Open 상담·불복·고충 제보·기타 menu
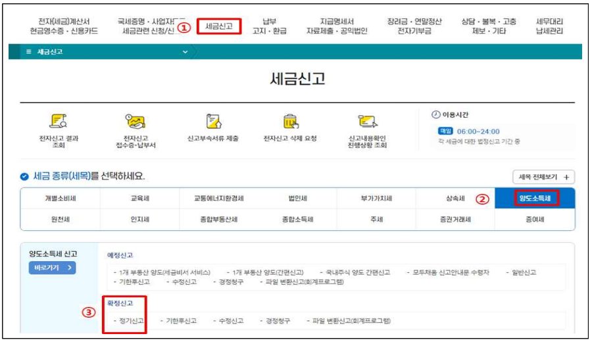The image size is (590, 340). (489, 26)
